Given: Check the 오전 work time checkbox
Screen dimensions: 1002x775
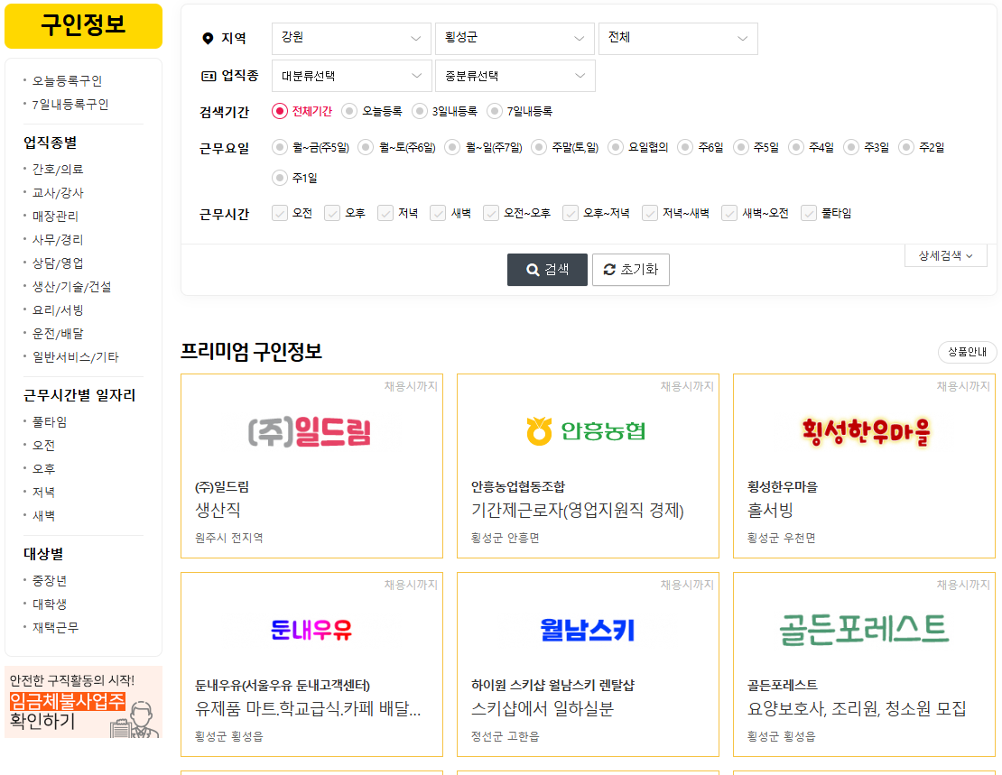Looking at the screenshot, I should (279, 213).
